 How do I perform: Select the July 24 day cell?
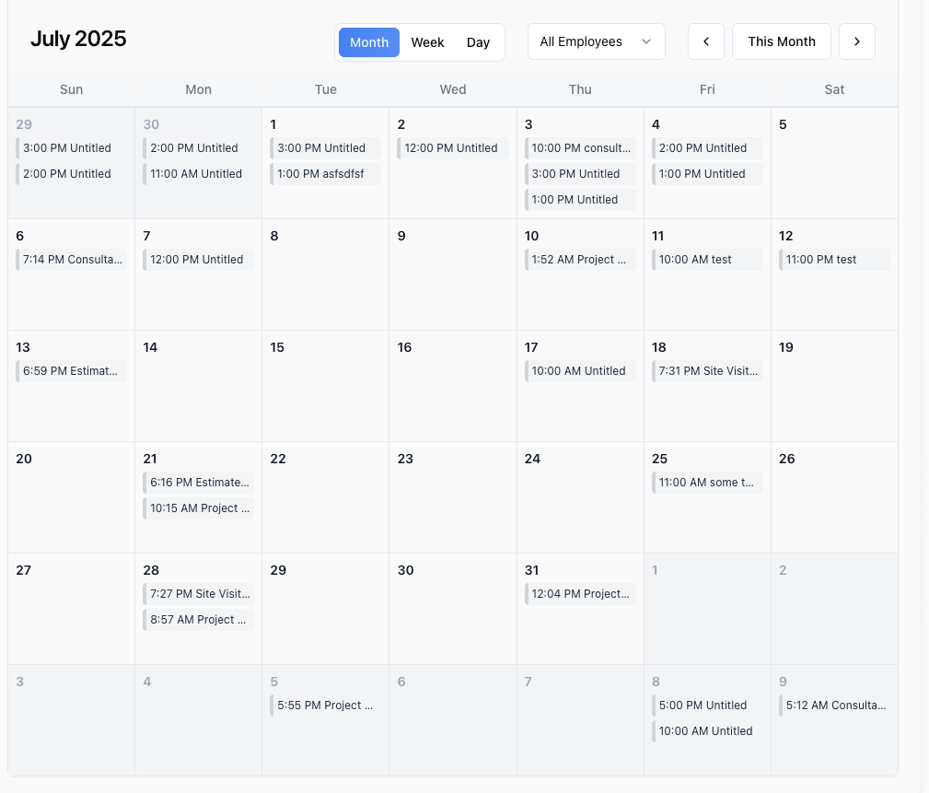coord(580,497)
